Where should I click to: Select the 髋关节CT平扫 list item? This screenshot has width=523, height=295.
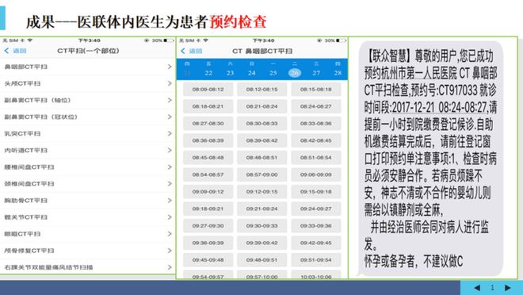point(88,217)
